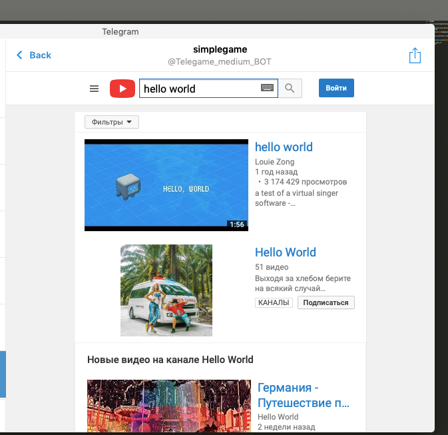448x435 pixels.
Task: Click the '3 174 429 просмотров' view count
Action: point(306,182)
